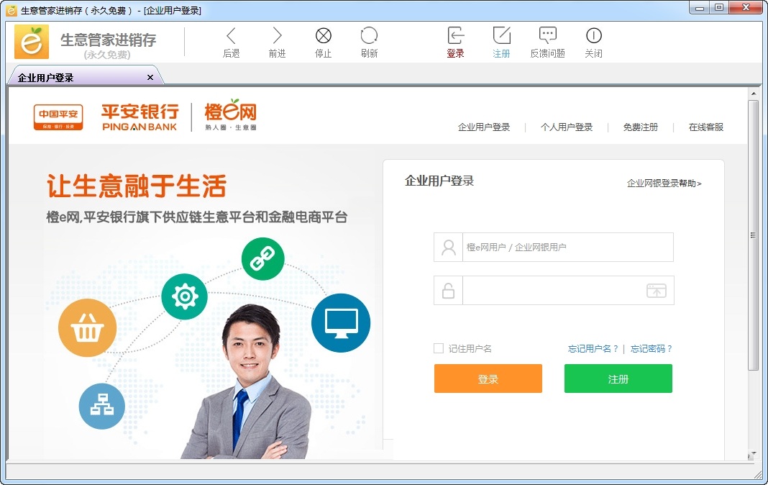Click the green gear circle icon
Viewport: 768px width, 485px height.
[x=185, y=296]
